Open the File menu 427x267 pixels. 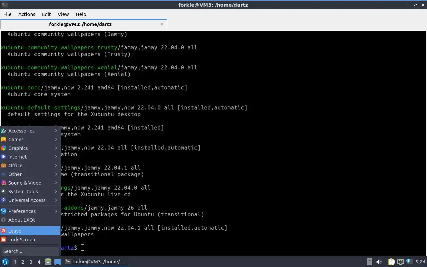coord(7,14)
